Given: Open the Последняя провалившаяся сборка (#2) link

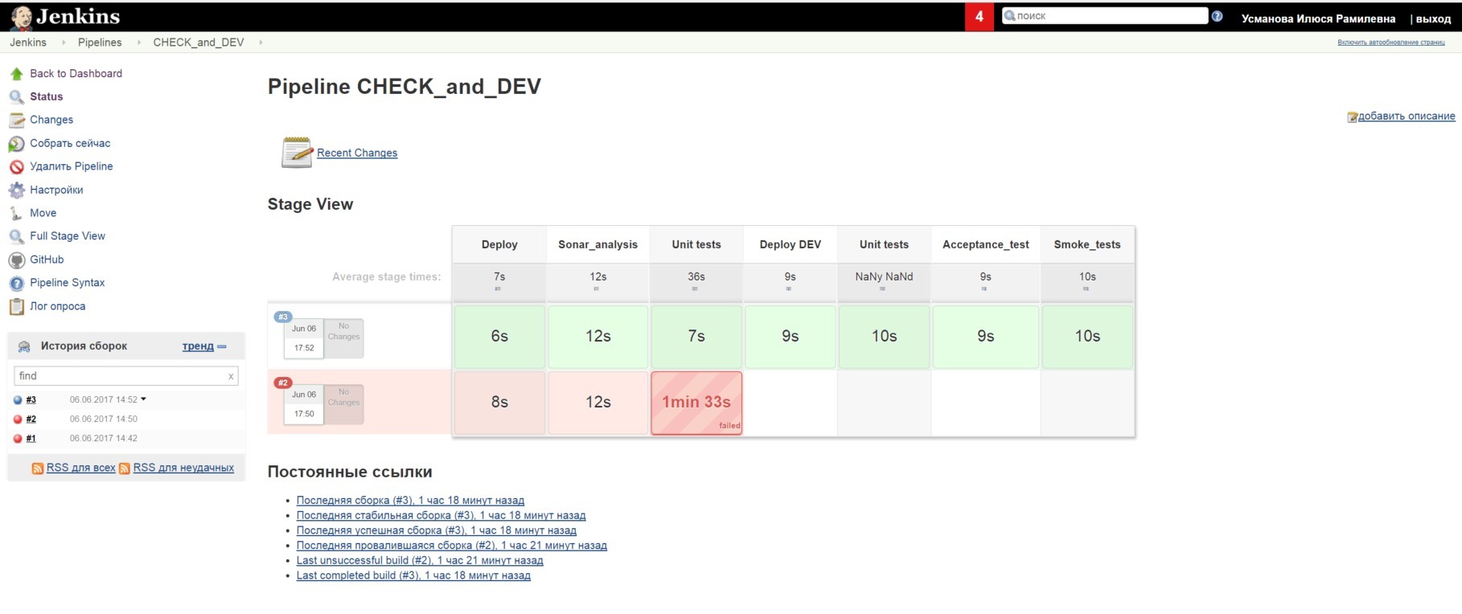Looking at the screenshot, I should pos(452,546).
